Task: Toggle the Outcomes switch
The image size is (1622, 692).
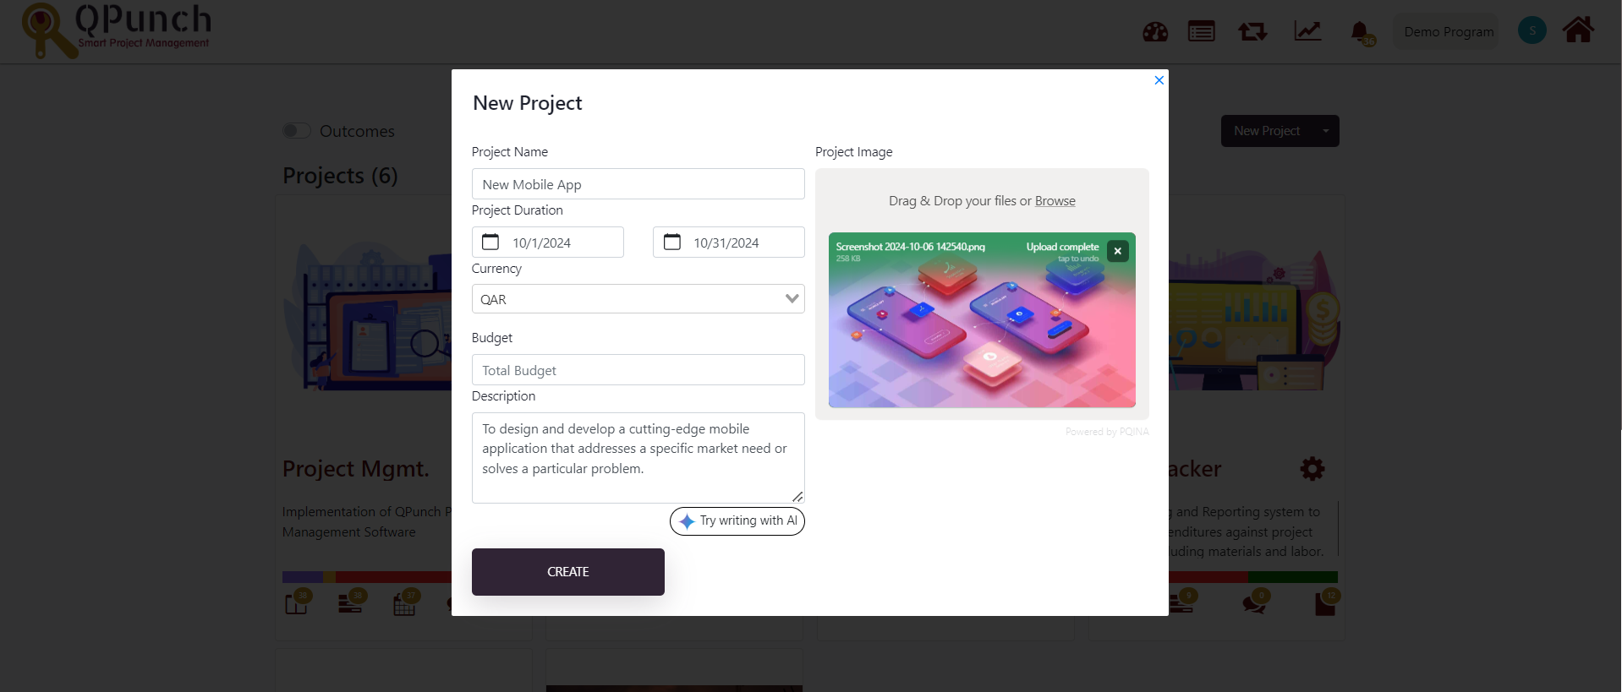Action: (x=297, y=131)
